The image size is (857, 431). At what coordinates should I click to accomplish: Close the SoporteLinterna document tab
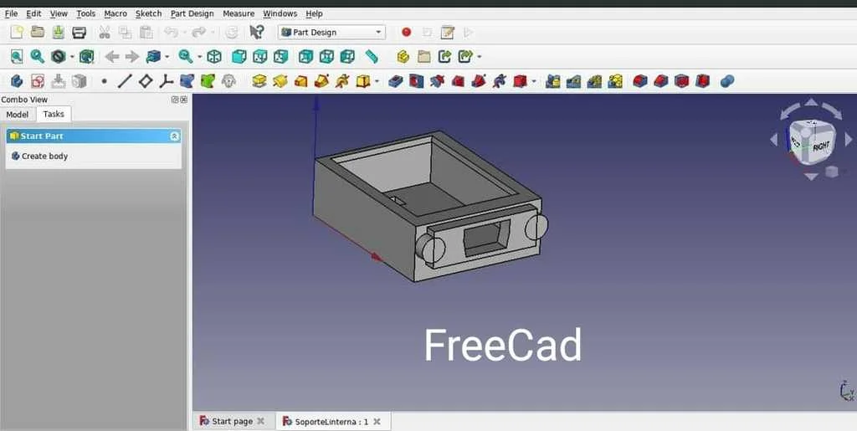pos(377,421)
